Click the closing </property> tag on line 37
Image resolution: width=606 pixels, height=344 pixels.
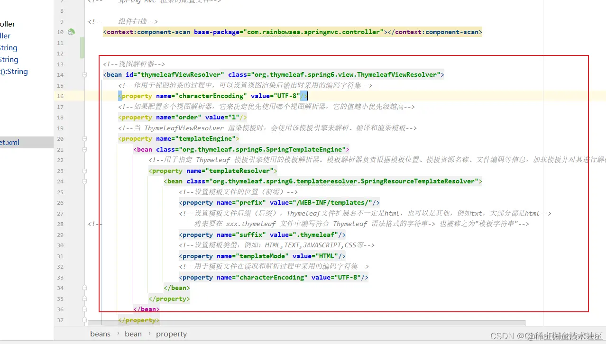tap(139, 320)
